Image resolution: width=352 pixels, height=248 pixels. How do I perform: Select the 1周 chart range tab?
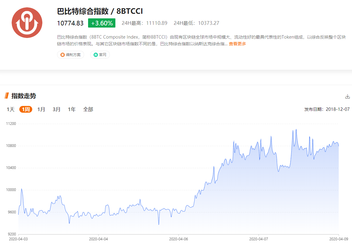(26, 109)
